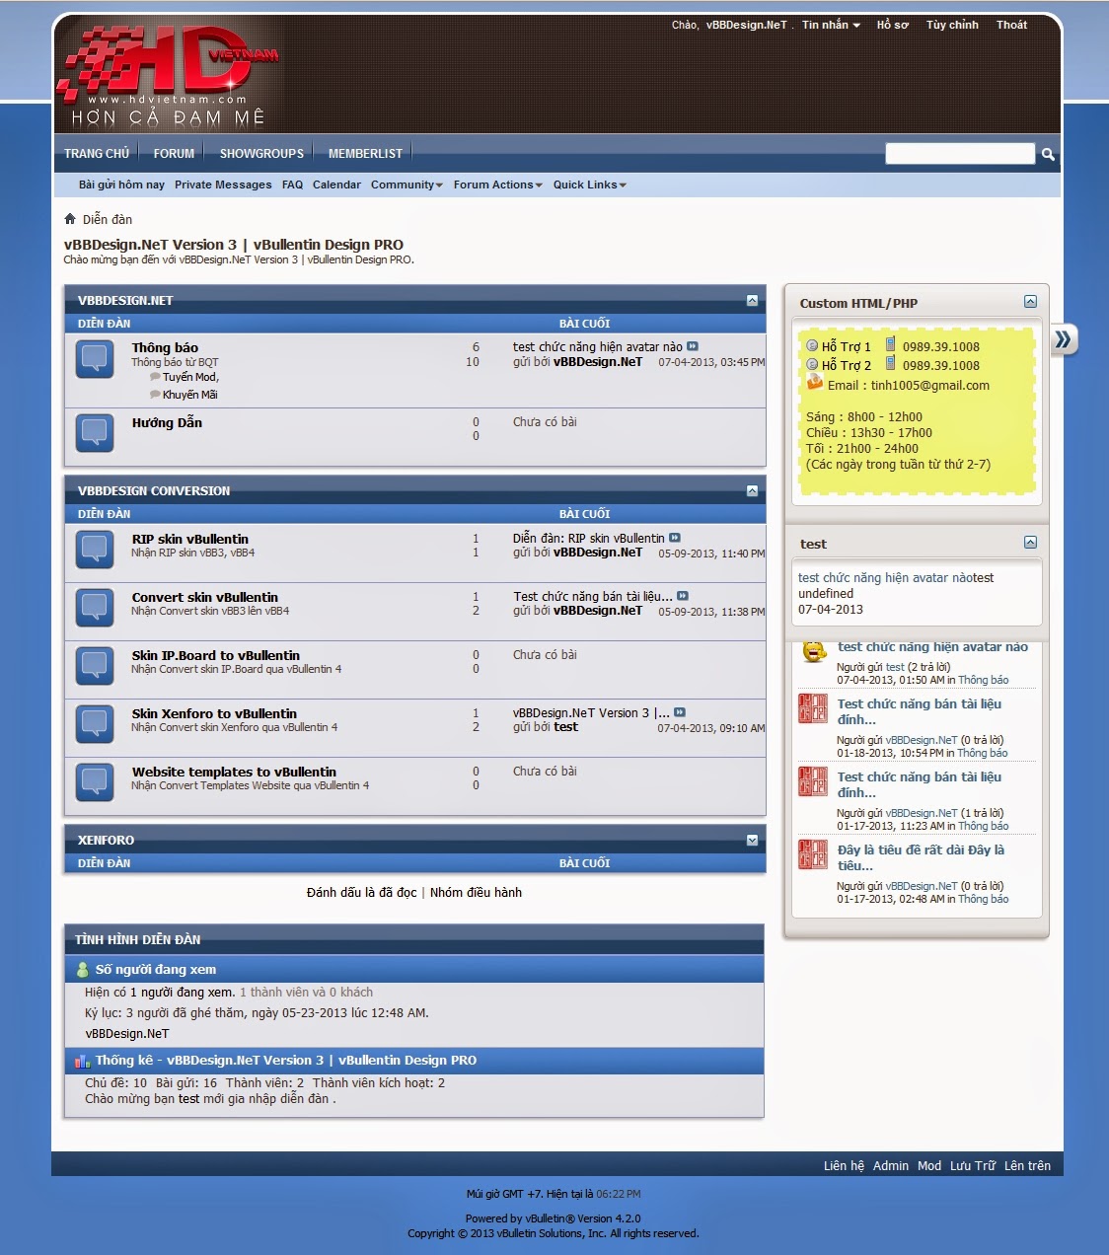Click the Convert skin vBullentin forum icon
The width and height of the screenshot is (1109, 1255).
click(x=95, y=608)
